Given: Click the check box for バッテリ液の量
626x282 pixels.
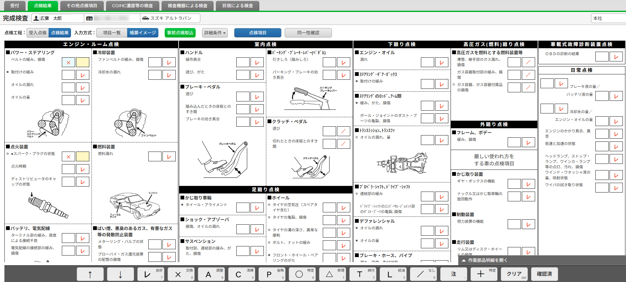Looking at the screenshot, I should pyautogui.click(x=616, y=96).
